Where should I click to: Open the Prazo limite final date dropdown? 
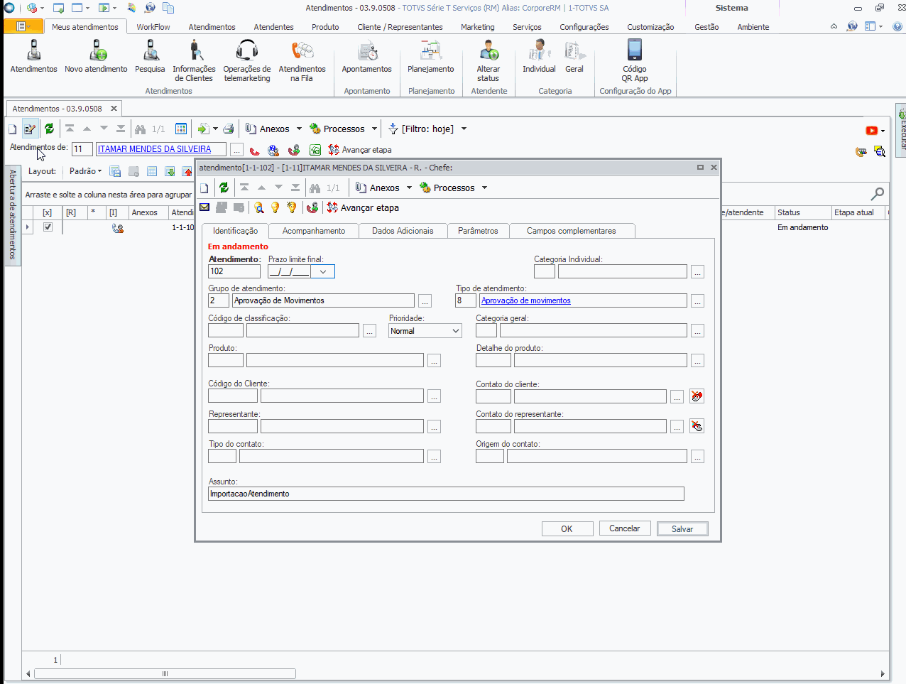pyautogui.click(x=323, y=271)
